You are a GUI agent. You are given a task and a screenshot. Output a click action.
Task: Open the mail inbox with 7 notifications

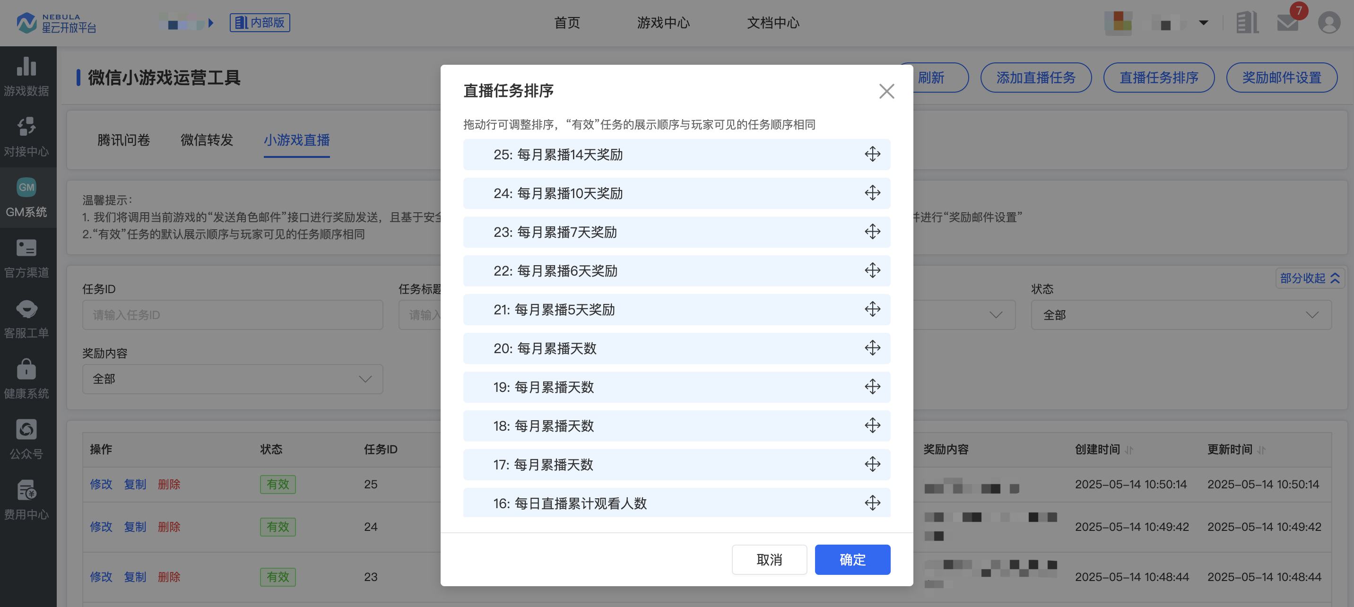click(1288, 23)
